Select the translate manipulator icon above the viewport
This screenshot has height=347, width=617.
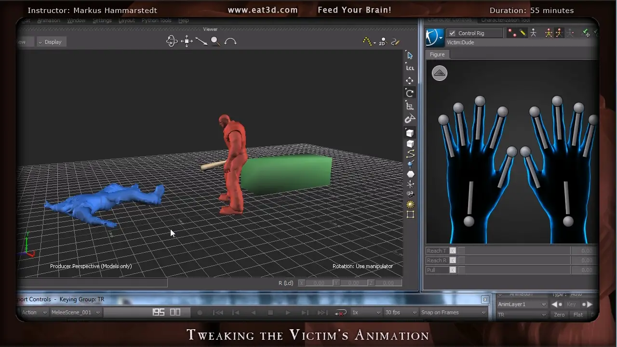pyautogui.click(x=187, y=41)
